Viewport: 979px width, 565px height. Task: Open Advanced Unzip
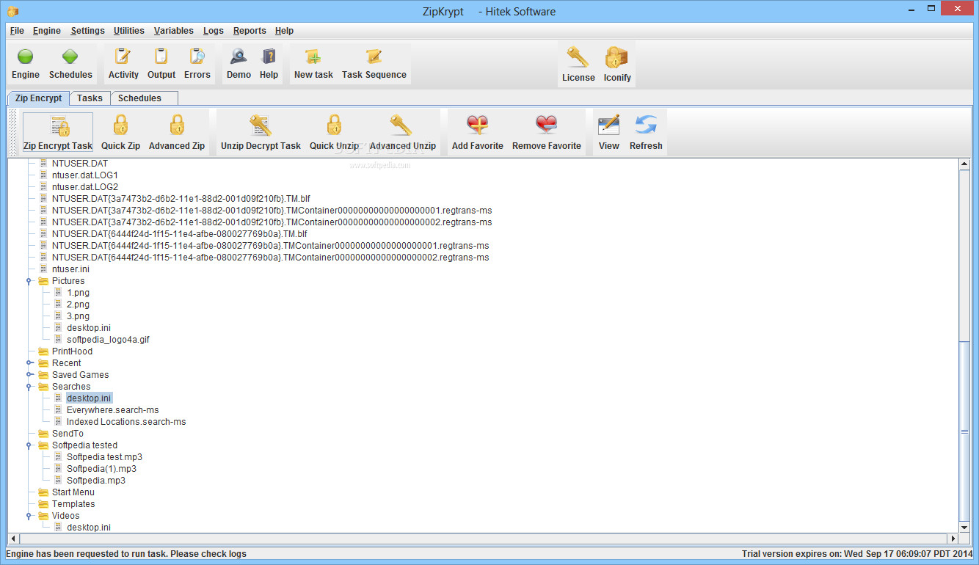coord(403,133)
